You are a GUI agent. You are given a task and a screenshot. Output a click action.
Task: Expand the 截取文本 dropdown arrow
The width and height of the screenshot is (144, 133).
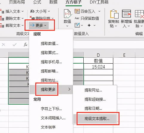[23, 25]
